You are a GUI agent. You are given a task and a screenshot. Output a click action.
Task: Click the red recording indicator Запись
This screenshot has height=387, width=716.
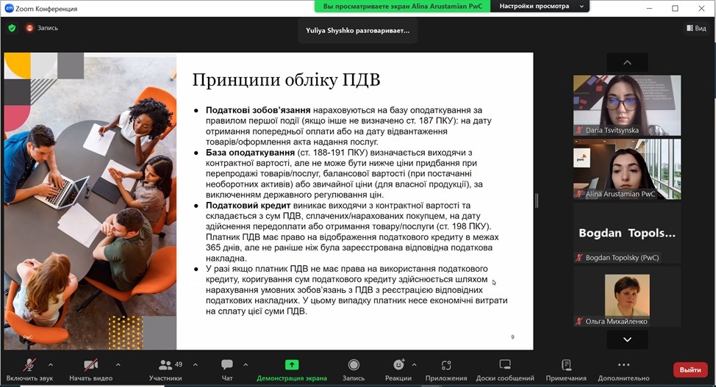[43, 29]
